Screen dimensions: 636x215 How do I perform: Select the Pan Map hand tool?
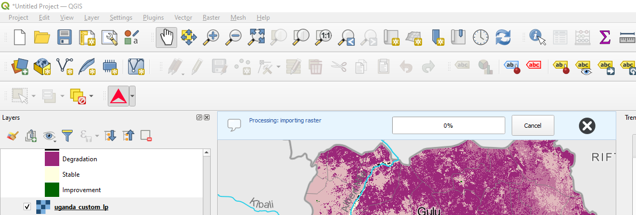(x=166, y=37)
